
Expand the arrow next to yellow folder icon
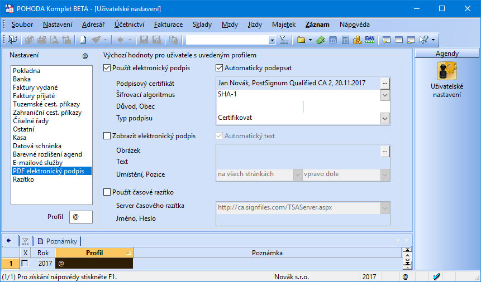click(x=310, y=40)
